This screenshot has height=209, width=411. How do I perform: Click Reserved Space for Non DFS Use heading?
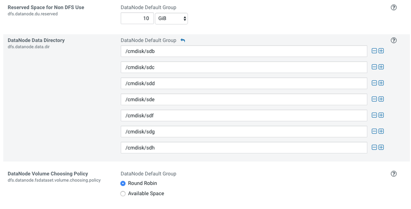coord(46,7)
